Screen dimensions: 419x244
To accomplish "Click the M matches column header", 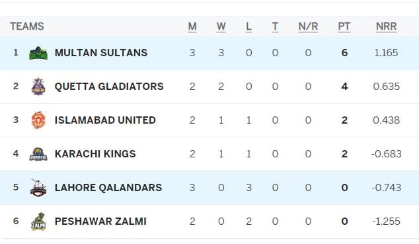I will (x=192, y=26).
